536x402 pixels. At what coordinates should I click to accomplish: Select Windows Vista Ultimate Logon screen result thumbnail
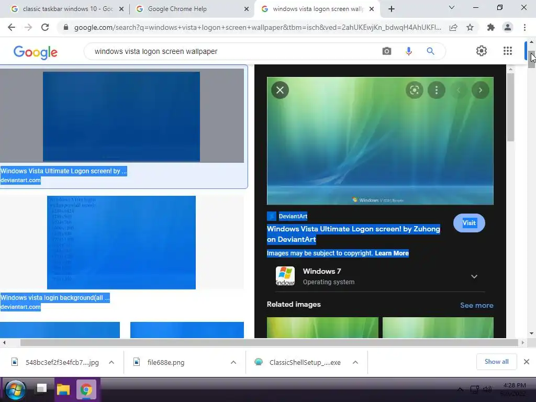click(x=121, y=116)
